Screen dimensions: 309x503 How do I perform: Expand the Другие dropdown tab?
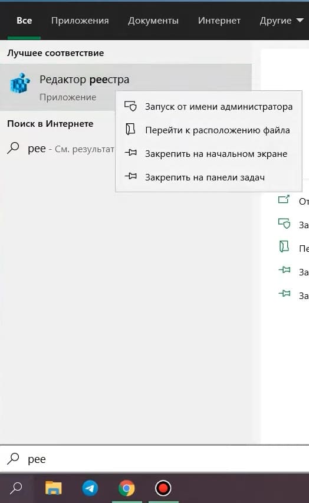(281, 21)
